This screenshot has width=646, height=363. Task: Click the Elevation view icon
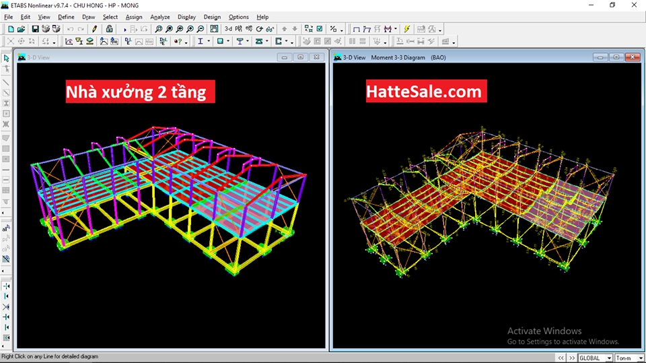(x=249, y=29)
